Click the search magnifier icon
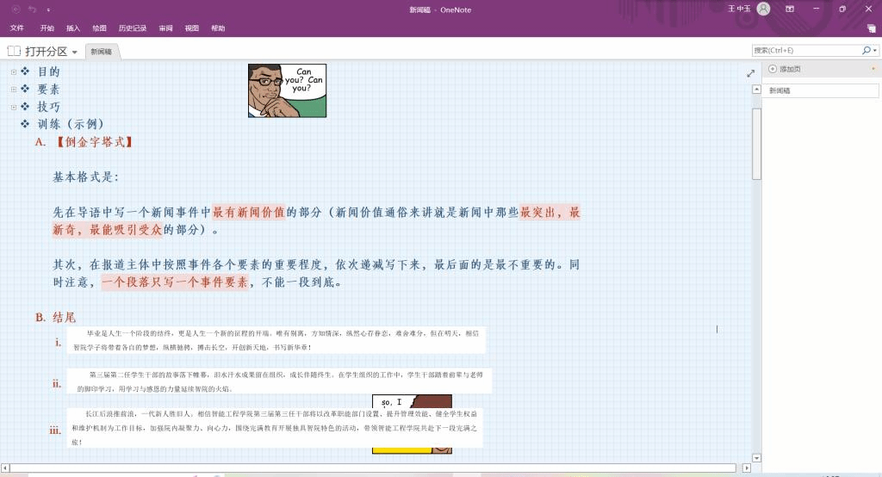The width and height of the screenshot is (882, 477). coord(866,50)
